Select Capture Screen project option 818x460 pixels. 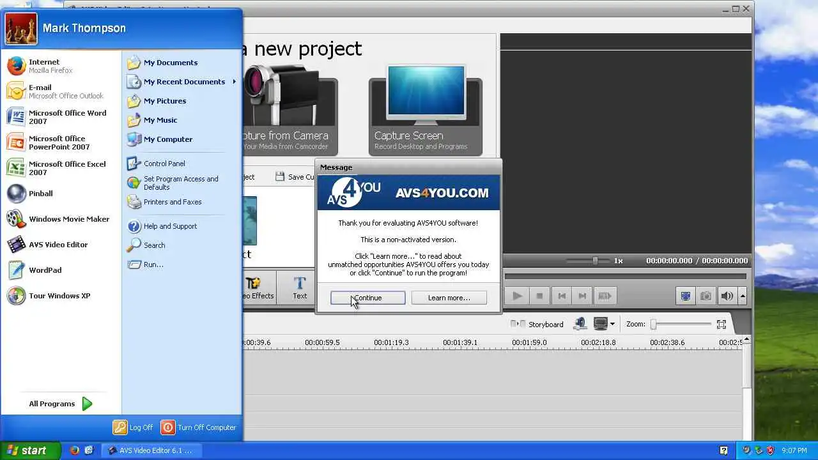(426, 110)
